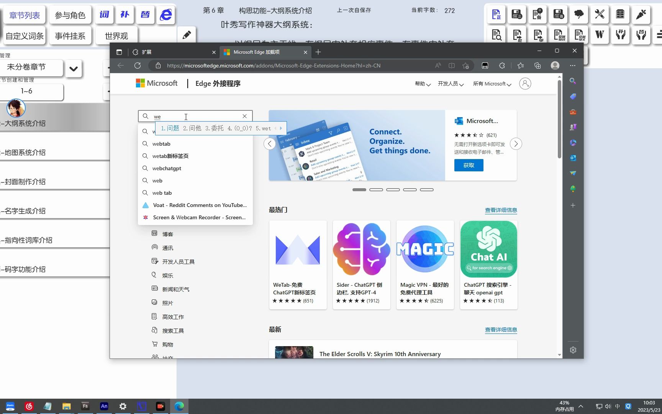Image resolution: width=662 pixels, height=414 pixels.
Task: Click the extension search input field
Action: (x=195, y=116)
